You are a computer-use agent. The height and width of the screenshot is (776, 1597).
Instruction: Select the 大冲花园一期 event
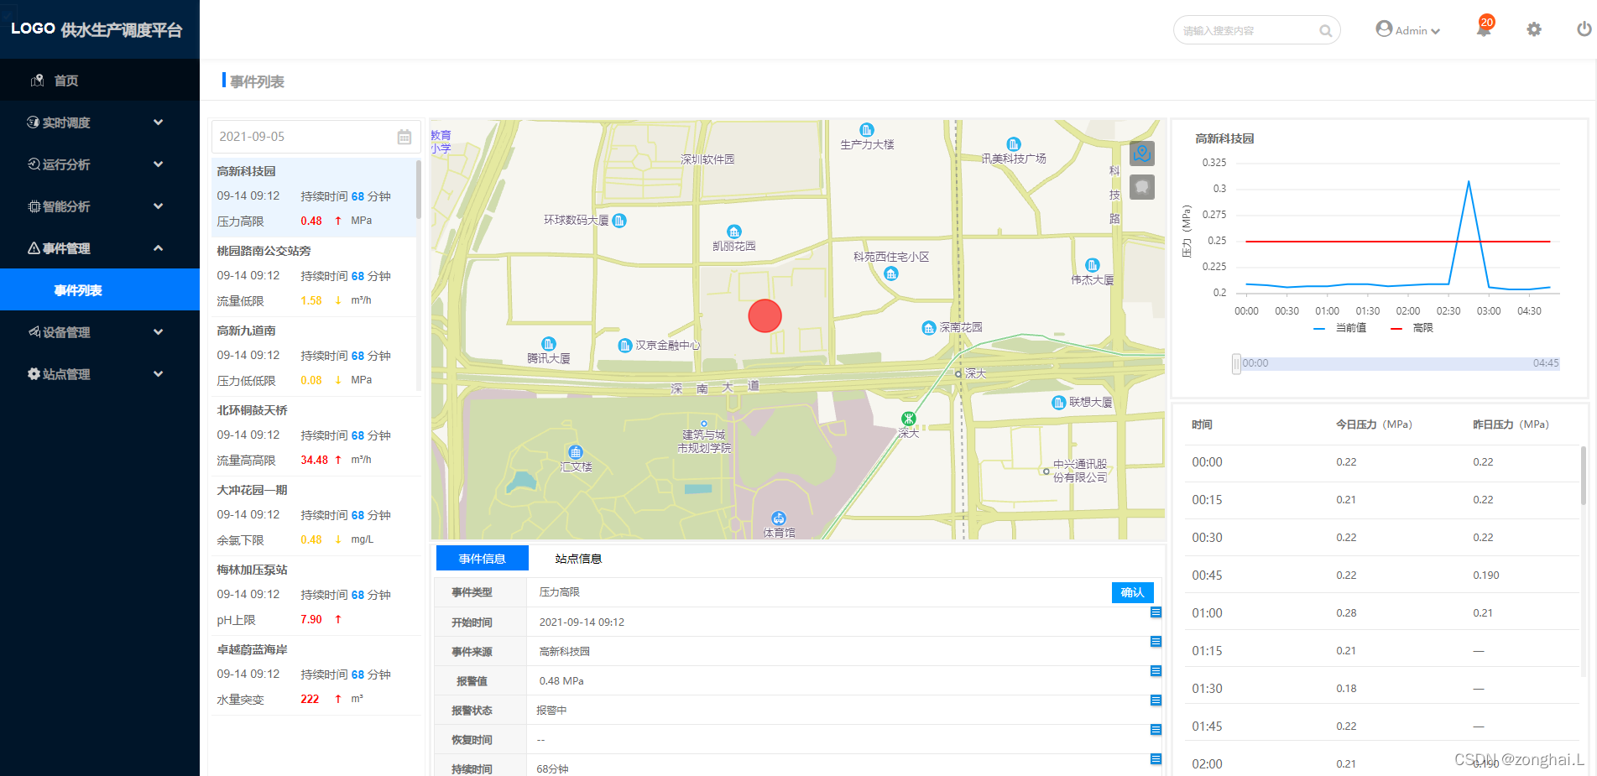pyautogui.click(x=315, y=516)
